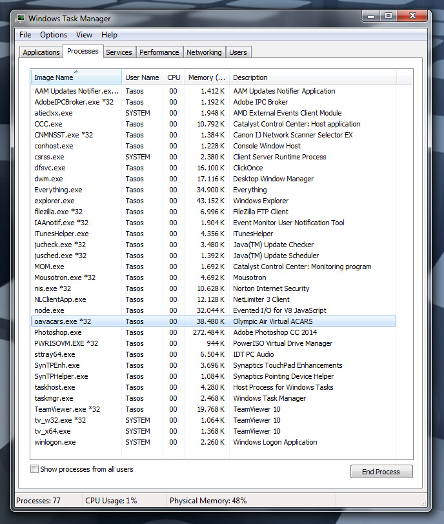Enable Show processes from all users checkbox
Viewport: 444px width, 524px height.
[x=34, y=469]
